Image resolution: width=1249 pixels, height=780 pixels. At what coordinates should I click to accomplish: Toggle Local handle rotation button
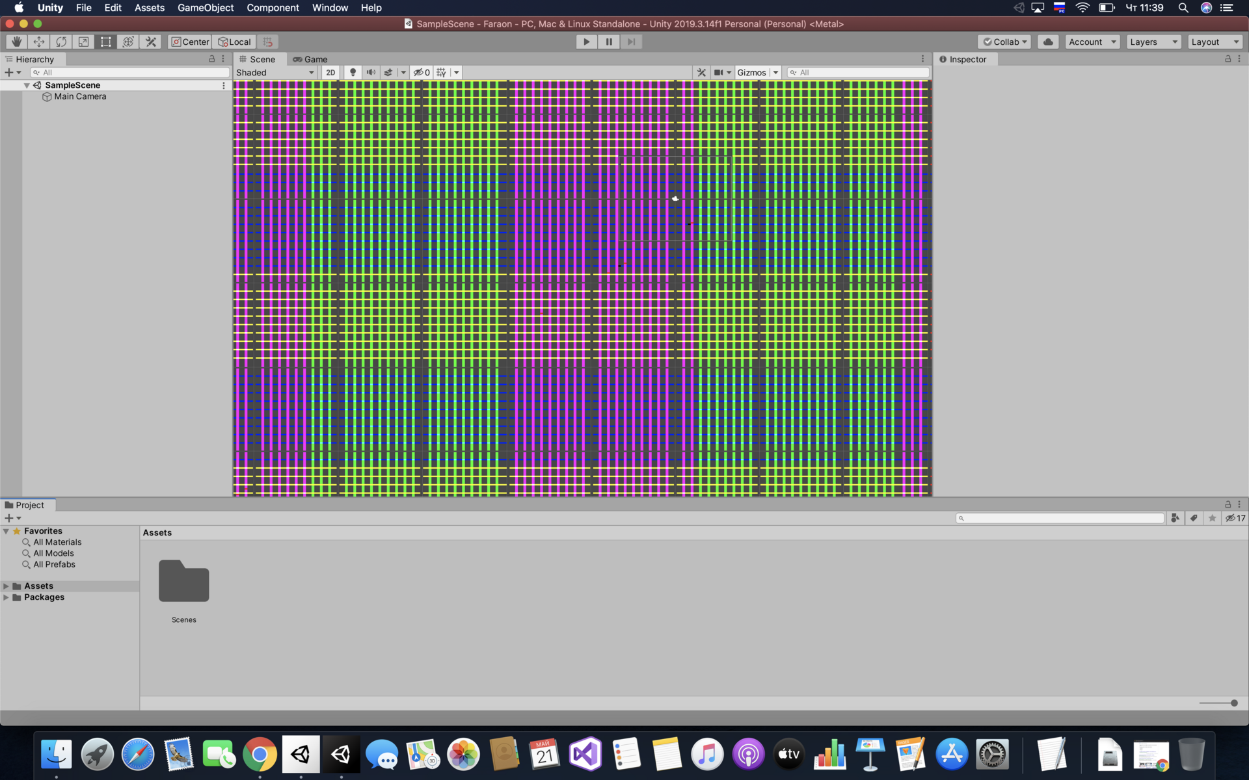point(234,42)
